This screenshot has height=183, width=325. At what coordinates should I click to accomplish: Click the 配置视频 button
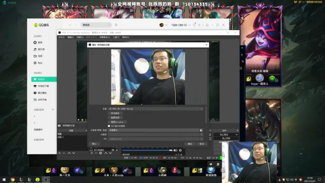pyautogui.click(x=115, y=118)
